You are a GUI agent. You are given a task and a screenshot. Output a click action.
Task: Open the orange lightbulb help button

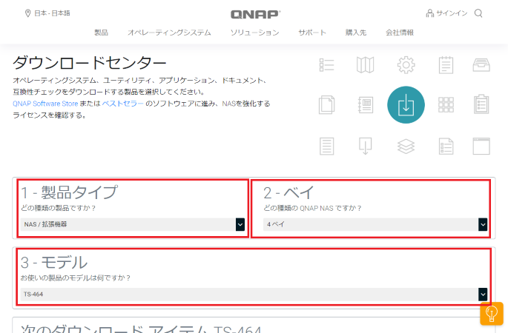(x=492, y=313)
